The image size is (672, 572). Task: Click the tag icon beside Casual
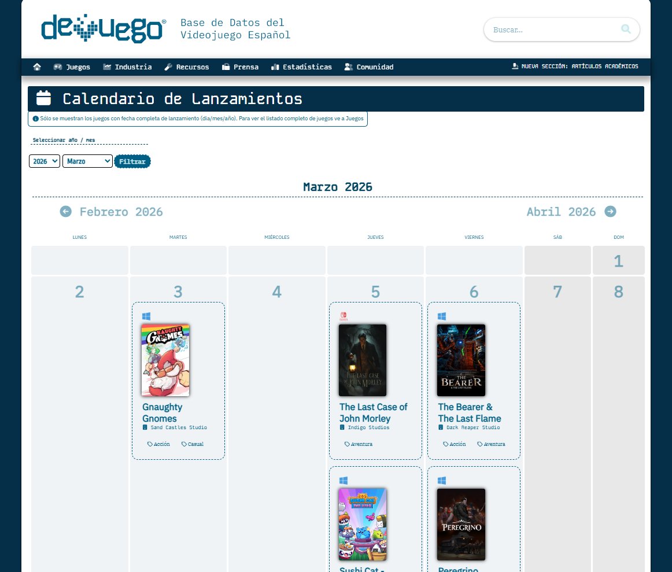[x=184, y=444]
